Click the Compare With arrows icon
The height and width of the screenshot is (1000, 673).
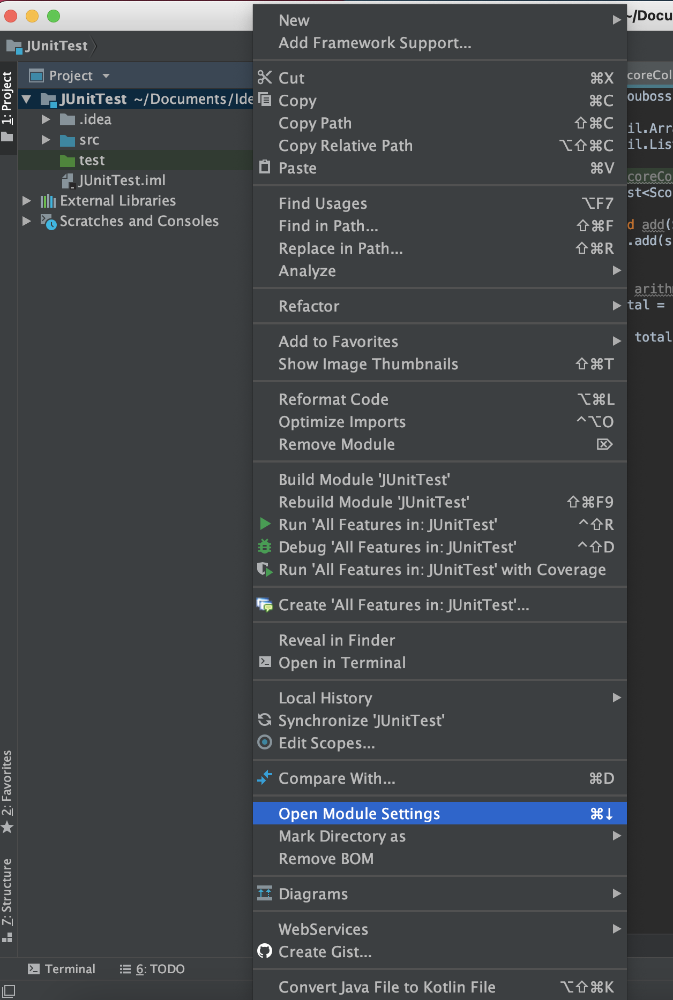tap(265, 778)
